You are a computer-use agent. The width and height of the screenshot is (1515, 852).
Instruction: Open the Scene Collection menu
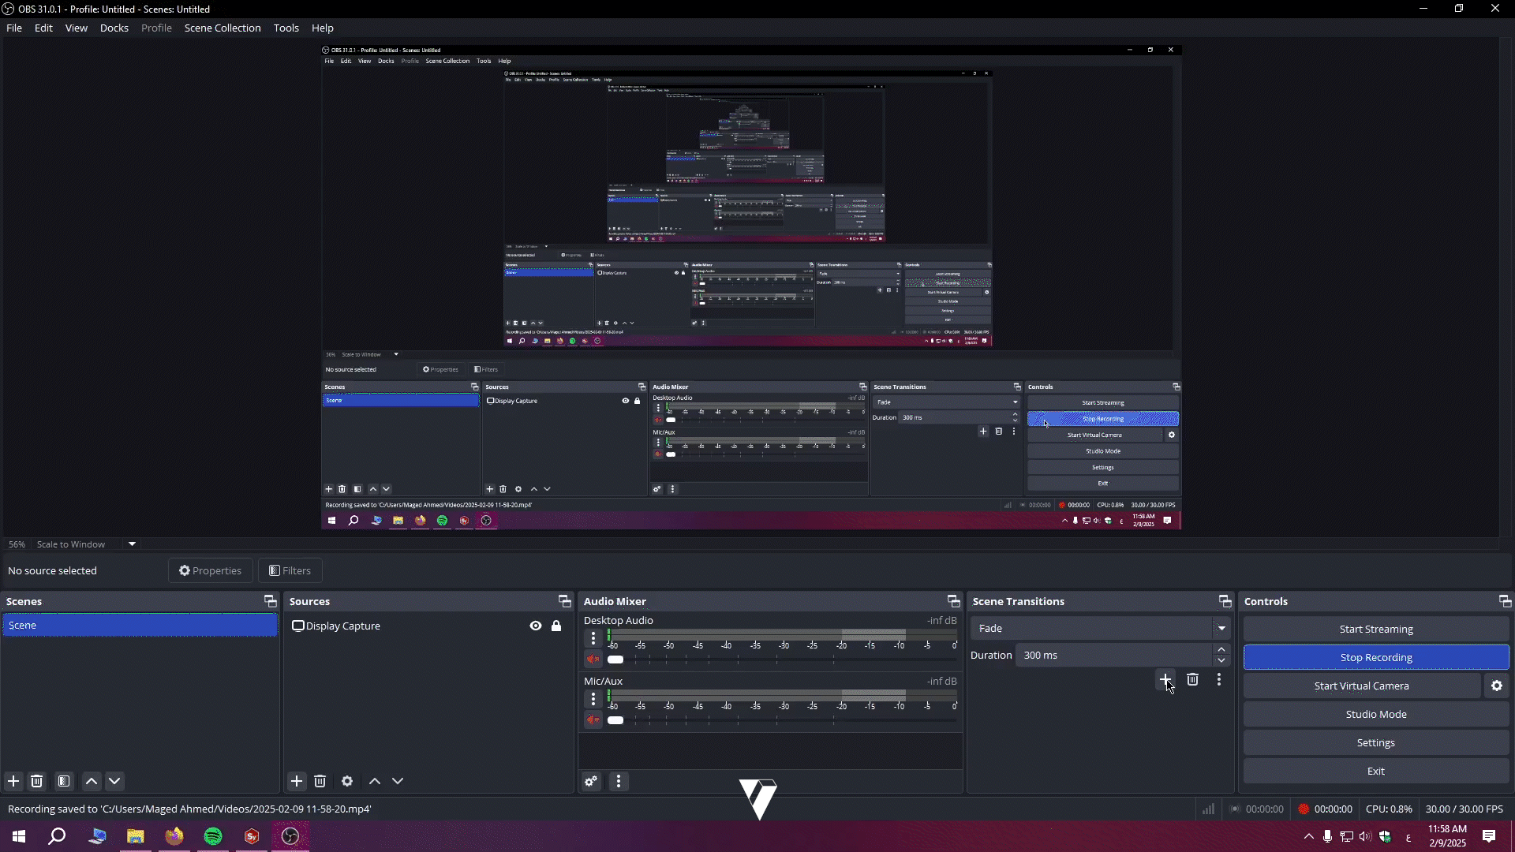point(222,28)
